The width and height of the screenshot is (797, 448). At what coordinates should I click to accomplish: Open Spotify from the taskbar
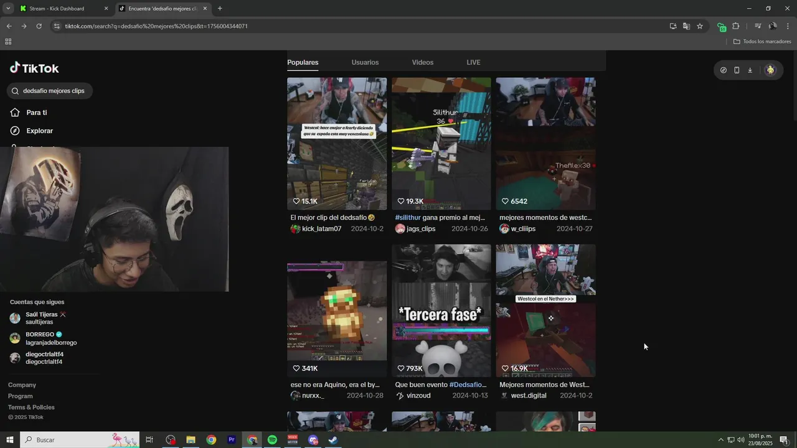(x=272, y=440)
